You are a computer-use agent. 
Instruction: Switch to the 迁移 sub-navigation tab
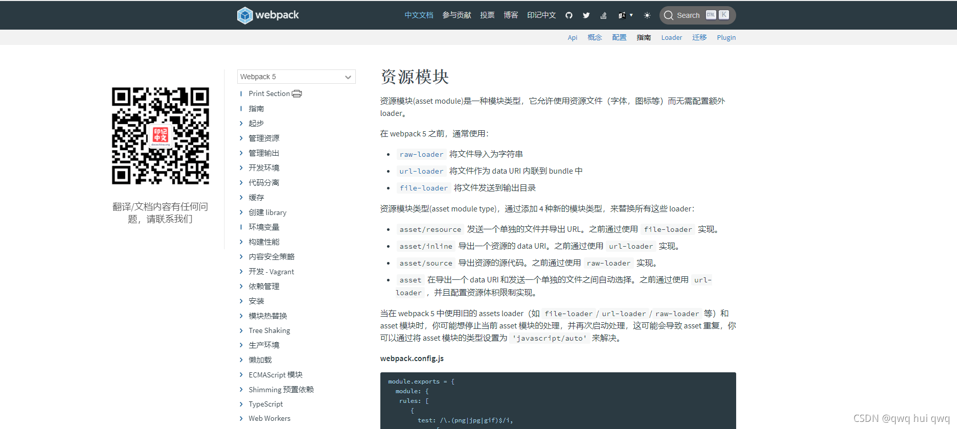[699, 37]
